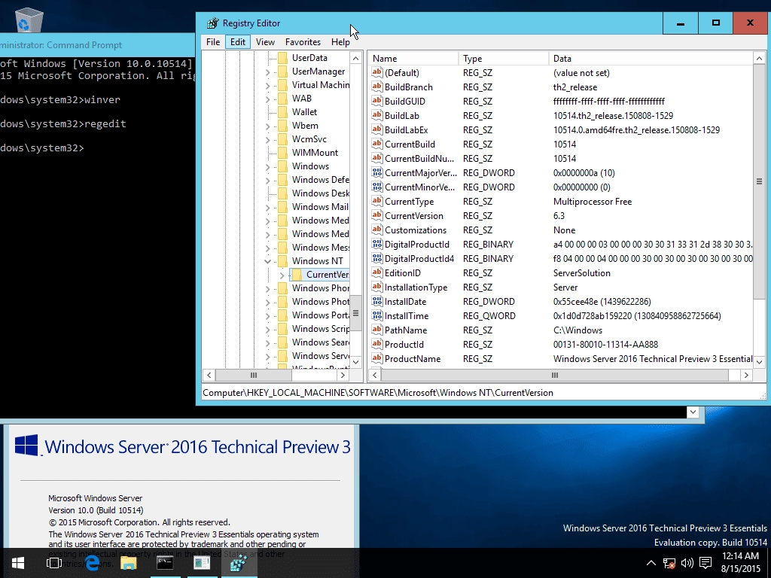Click the th2_release data cell

coord(574,87)
